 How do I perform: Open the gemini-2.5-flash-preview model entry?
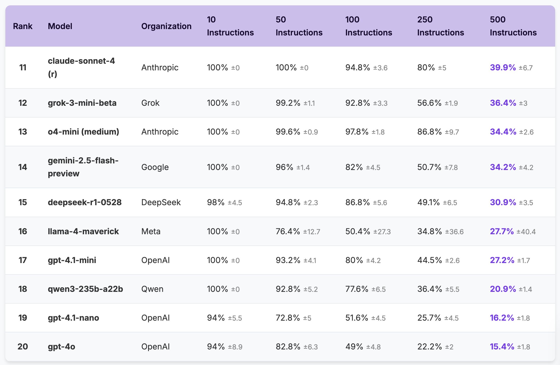(x=83, y=167)
